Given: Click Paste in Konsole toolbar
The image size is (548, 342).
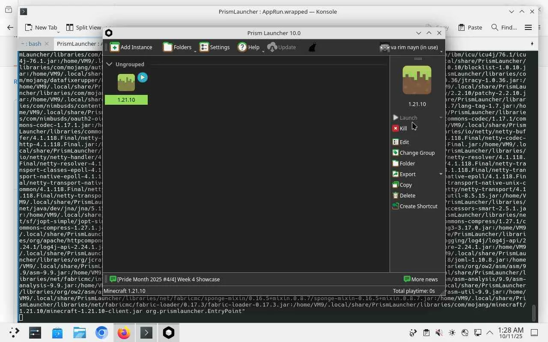Looking at the screenshot, I should (x=470, y=27).
